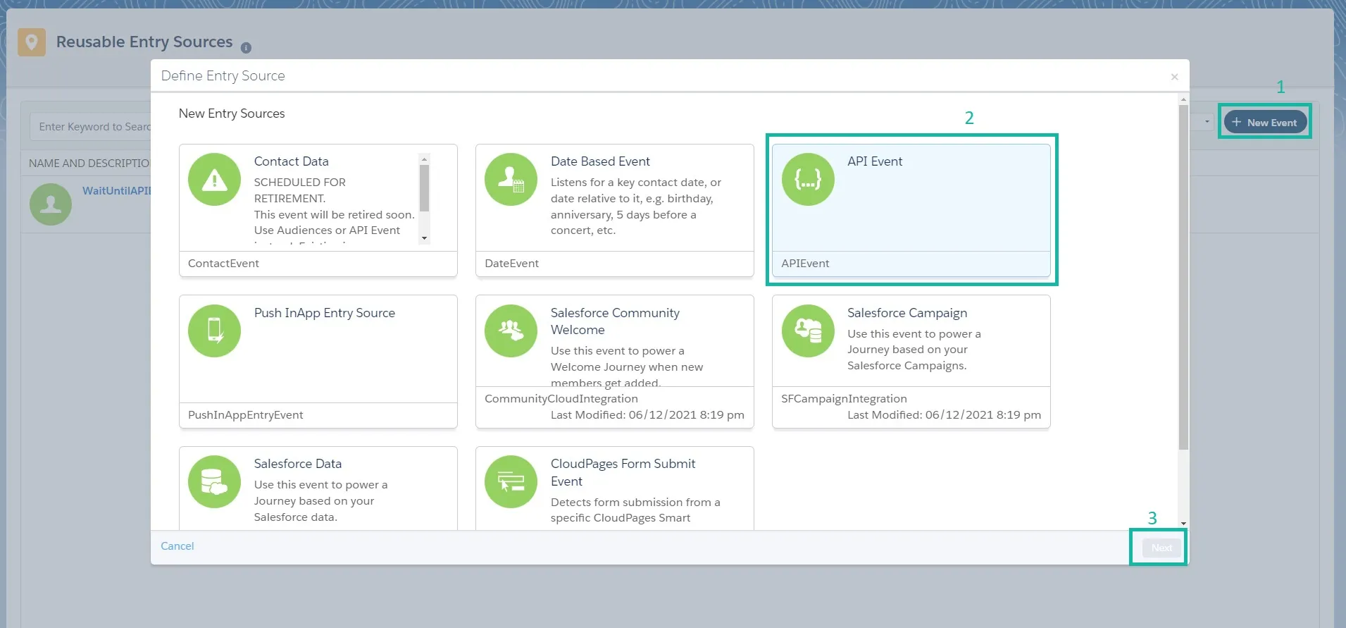The image size is (1346, 628).
Task: Focus the Enter Keyword to Search field
Action: click(x=92, y=127)
